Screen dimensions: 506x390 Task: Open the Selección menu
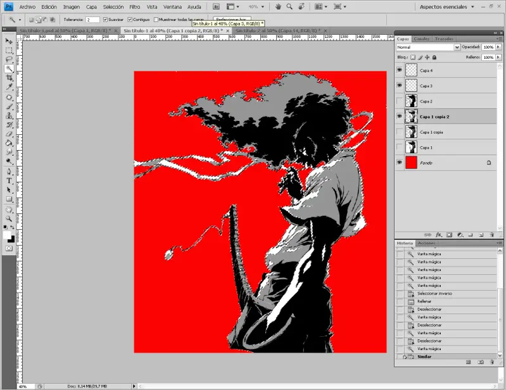113,7
